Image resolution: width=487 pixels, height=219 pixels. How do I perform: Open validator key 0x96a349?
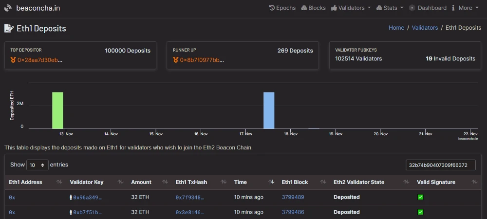(87, 197)
